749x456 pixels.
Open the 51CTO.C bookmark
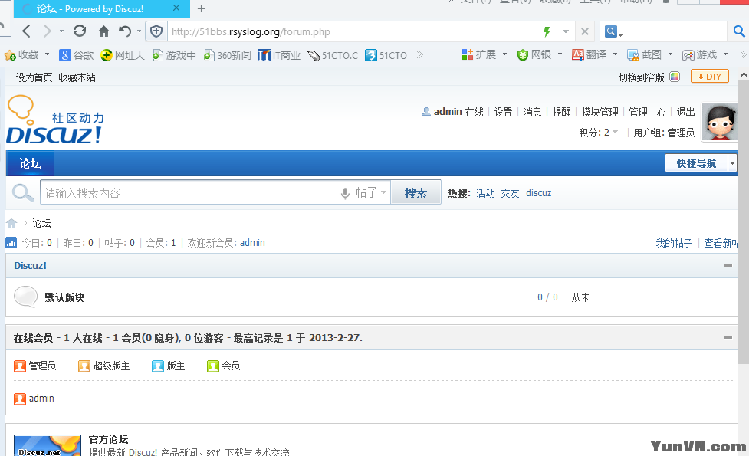[x=333, y=55]
